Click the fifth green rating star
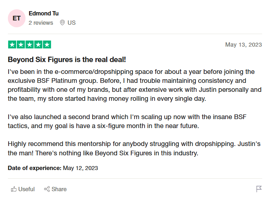The height and width of the screenshot is (198, 269). (47, 44)
